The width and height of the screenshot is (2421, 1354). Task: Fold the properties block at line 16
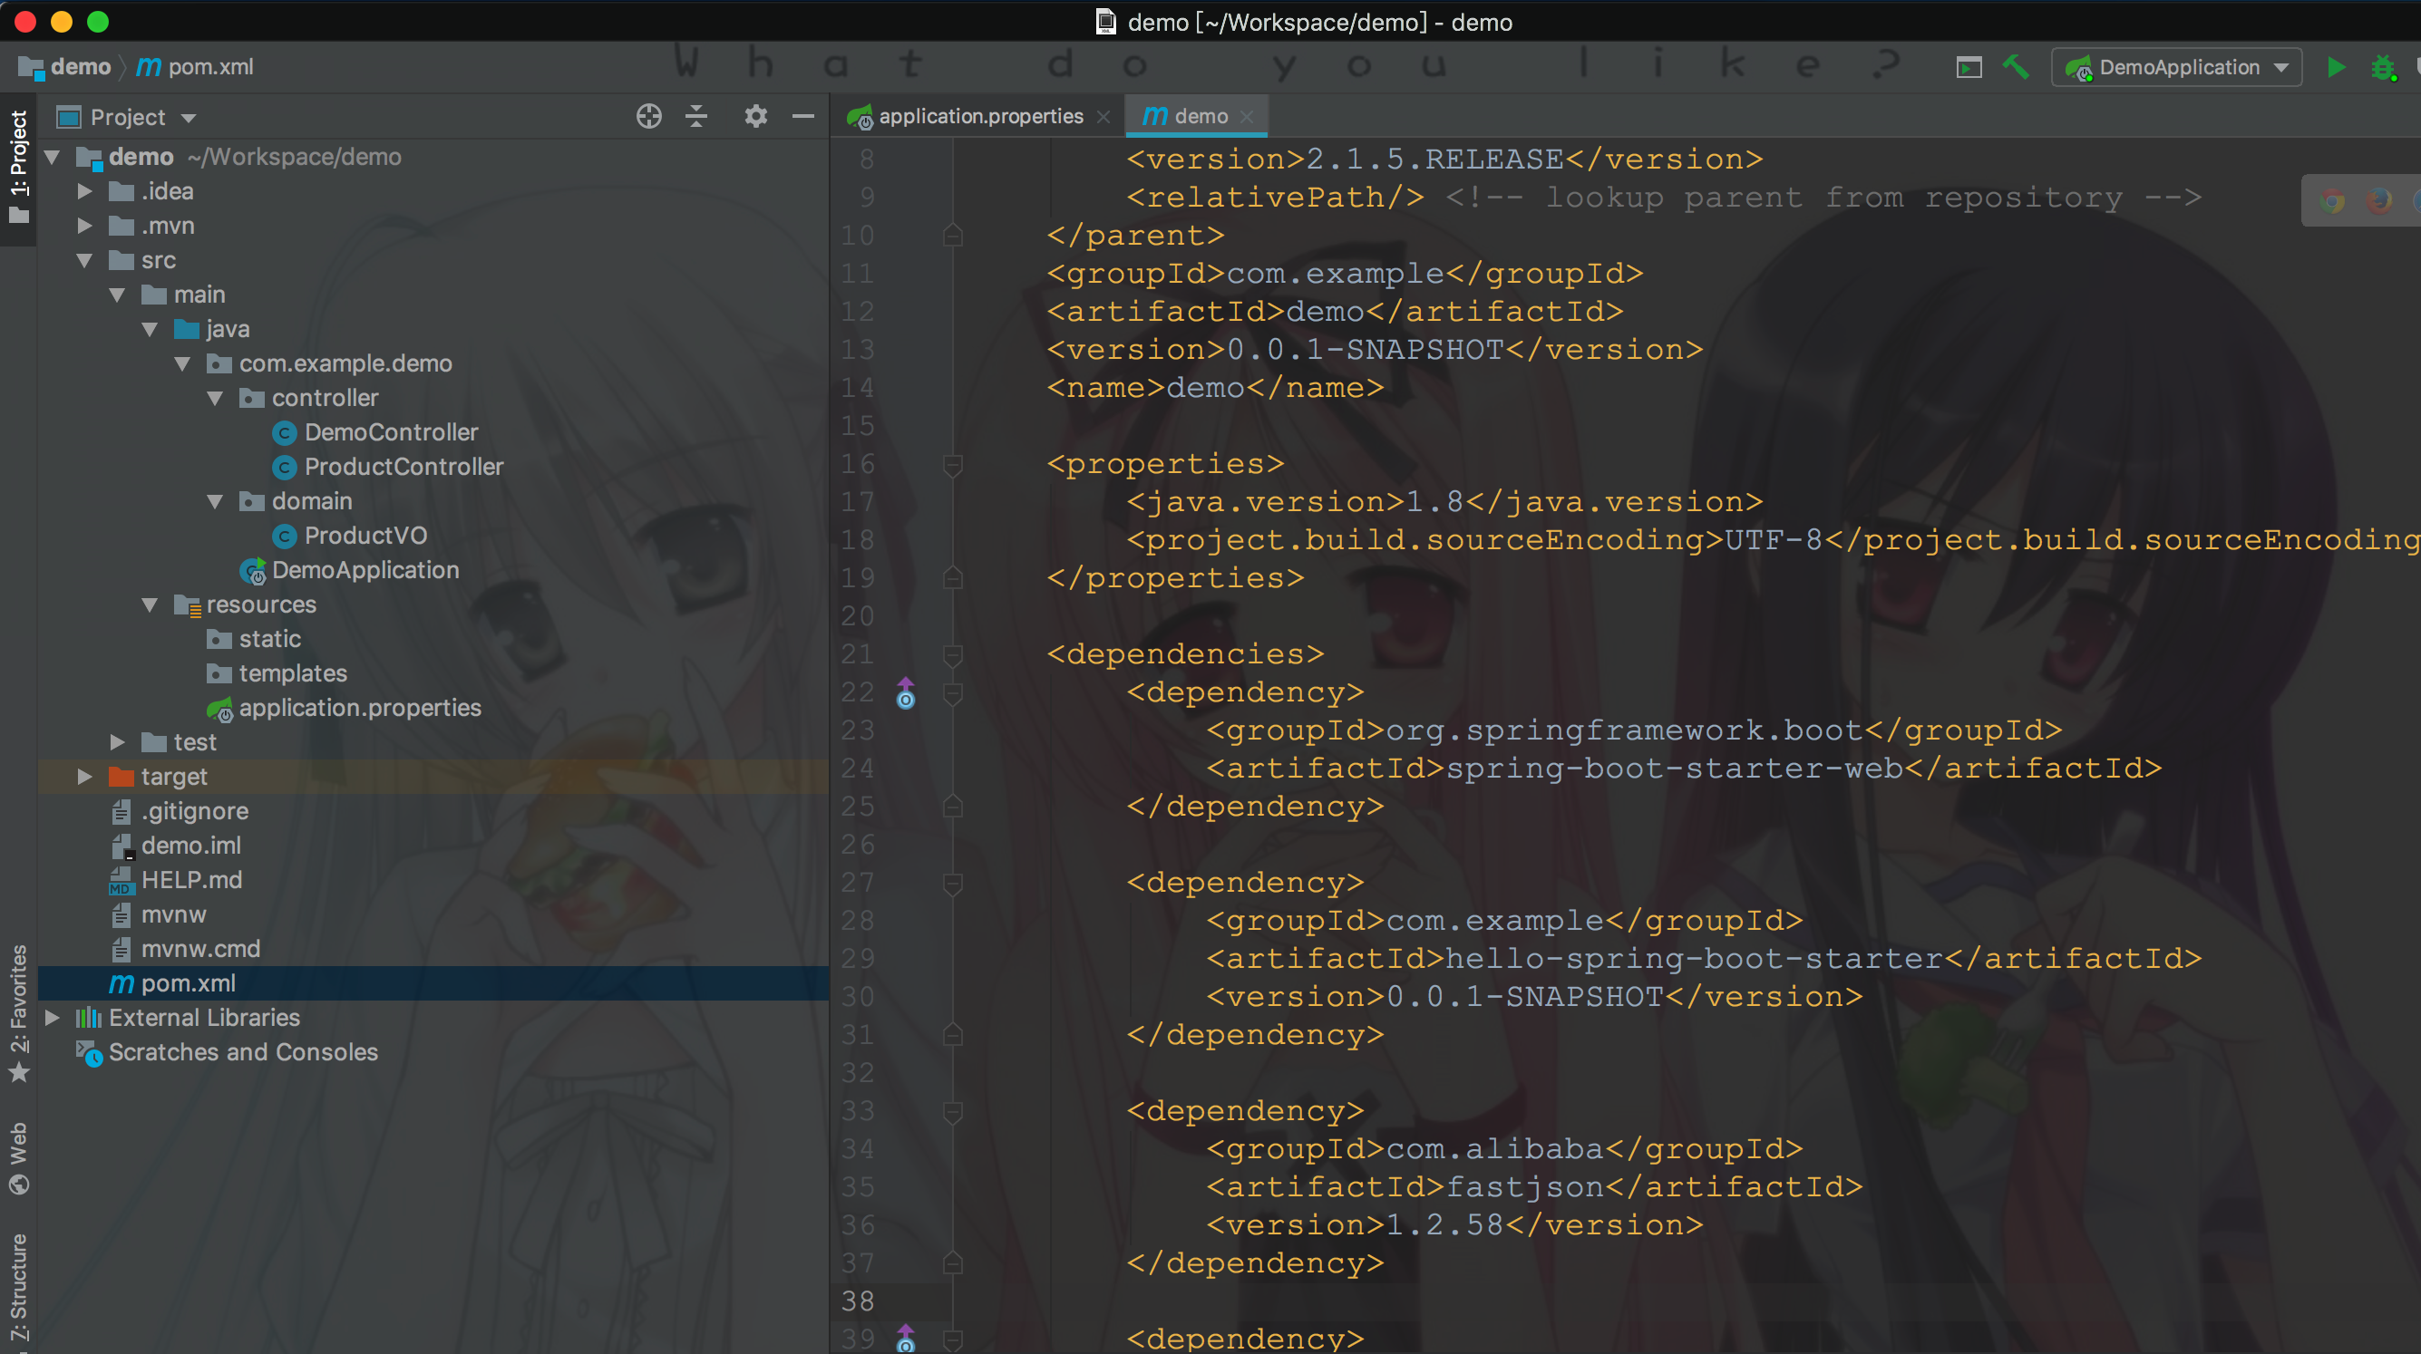(952, 464)
